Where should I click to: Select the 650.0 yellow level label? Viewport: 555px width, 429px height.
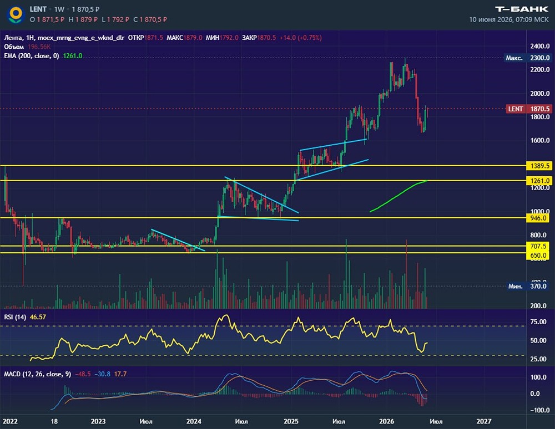pos(538,255)
